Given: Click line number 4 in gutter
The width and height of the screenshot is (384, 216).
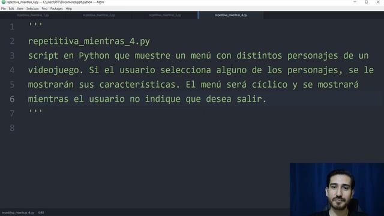Looking at the screenshot, I should [x=12, y=70].
